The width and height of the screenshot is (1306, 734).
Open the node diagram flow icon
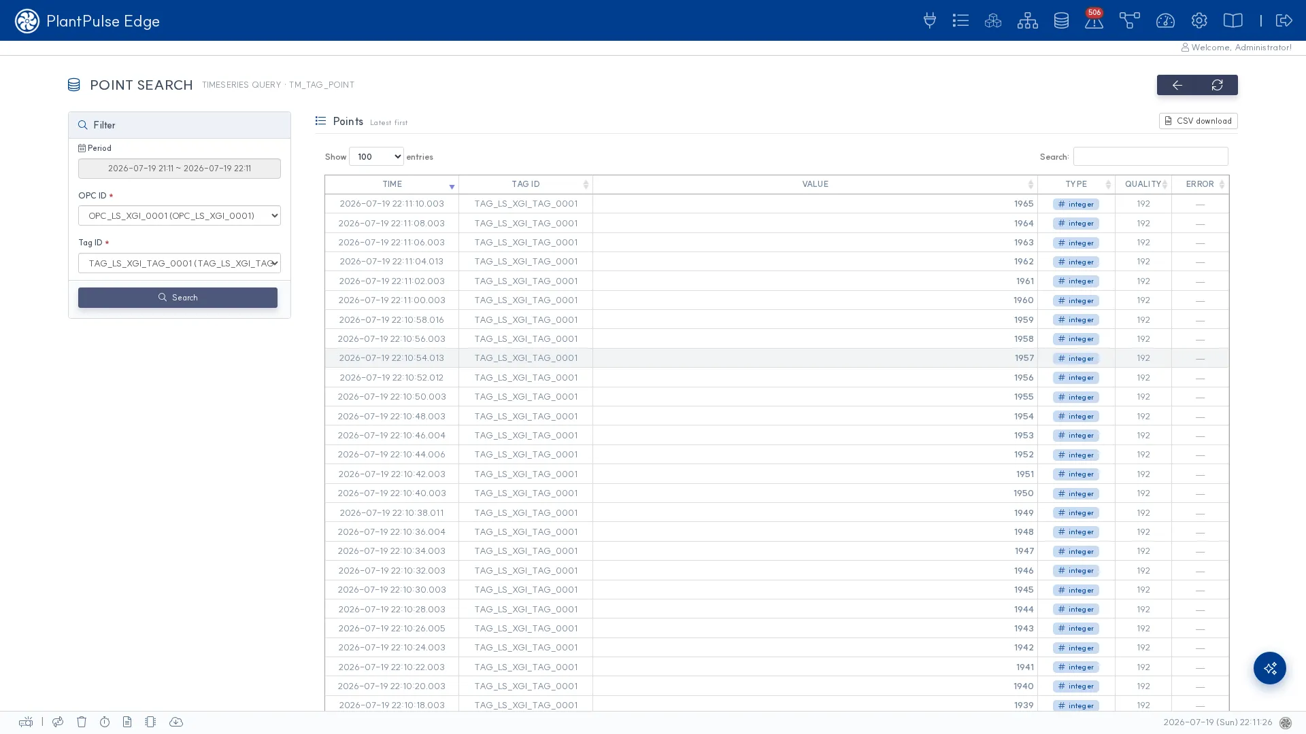tap(1129, 20)
